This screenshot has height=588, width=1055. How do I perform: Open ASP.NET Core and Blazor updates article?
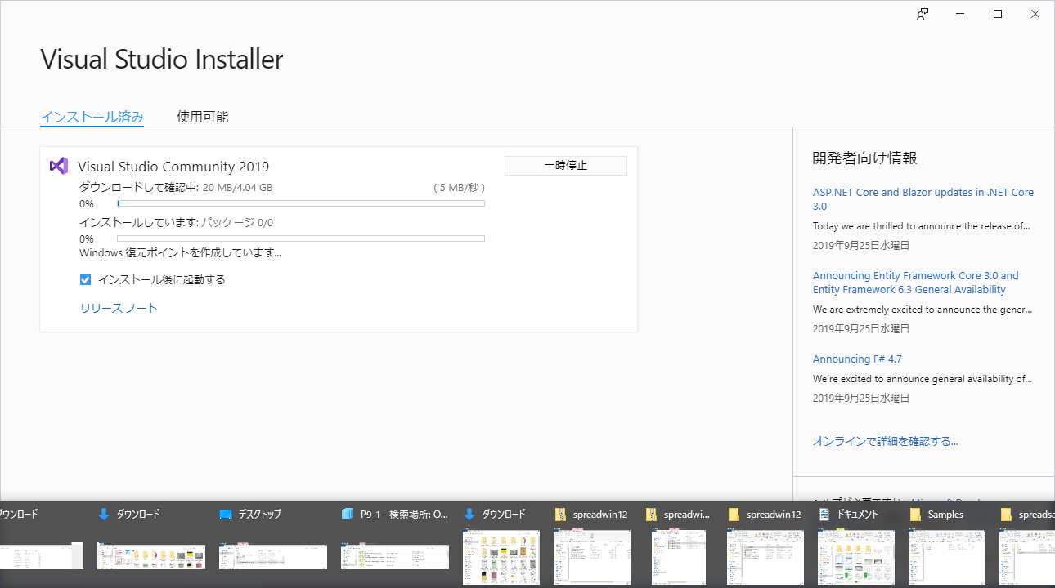pos(923,199)
